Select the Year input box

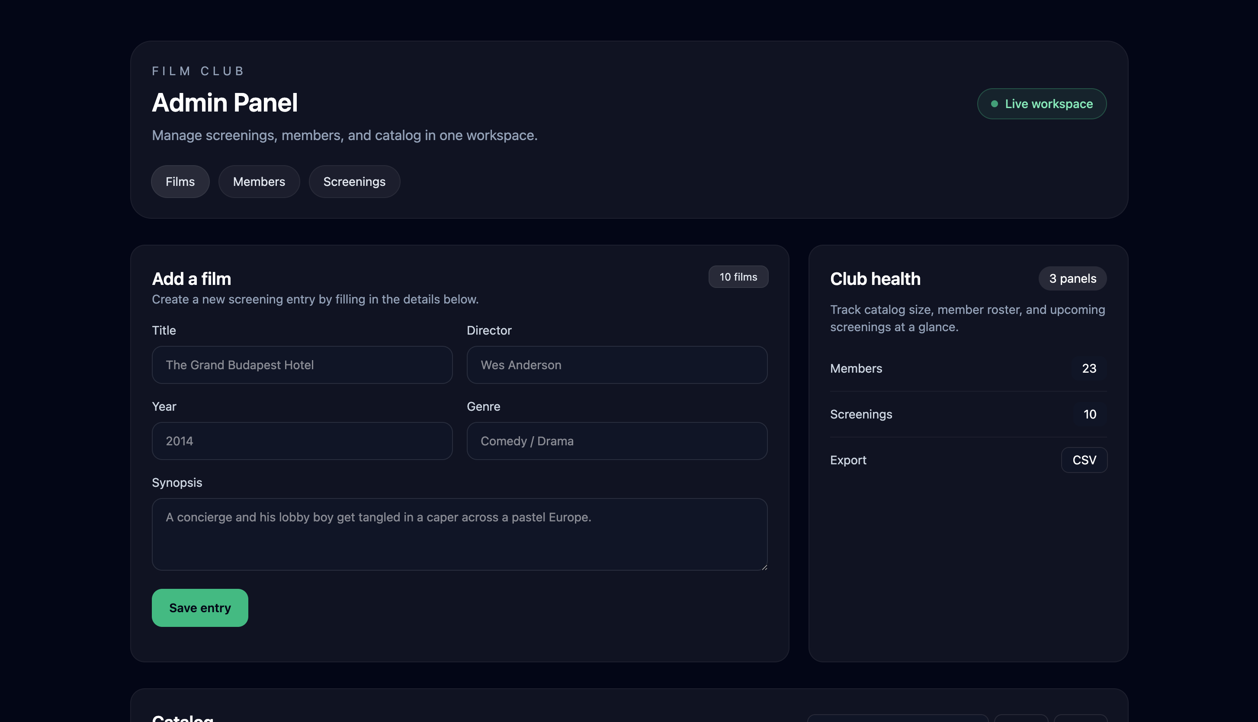pyautogui.click(x=302, y=441)
